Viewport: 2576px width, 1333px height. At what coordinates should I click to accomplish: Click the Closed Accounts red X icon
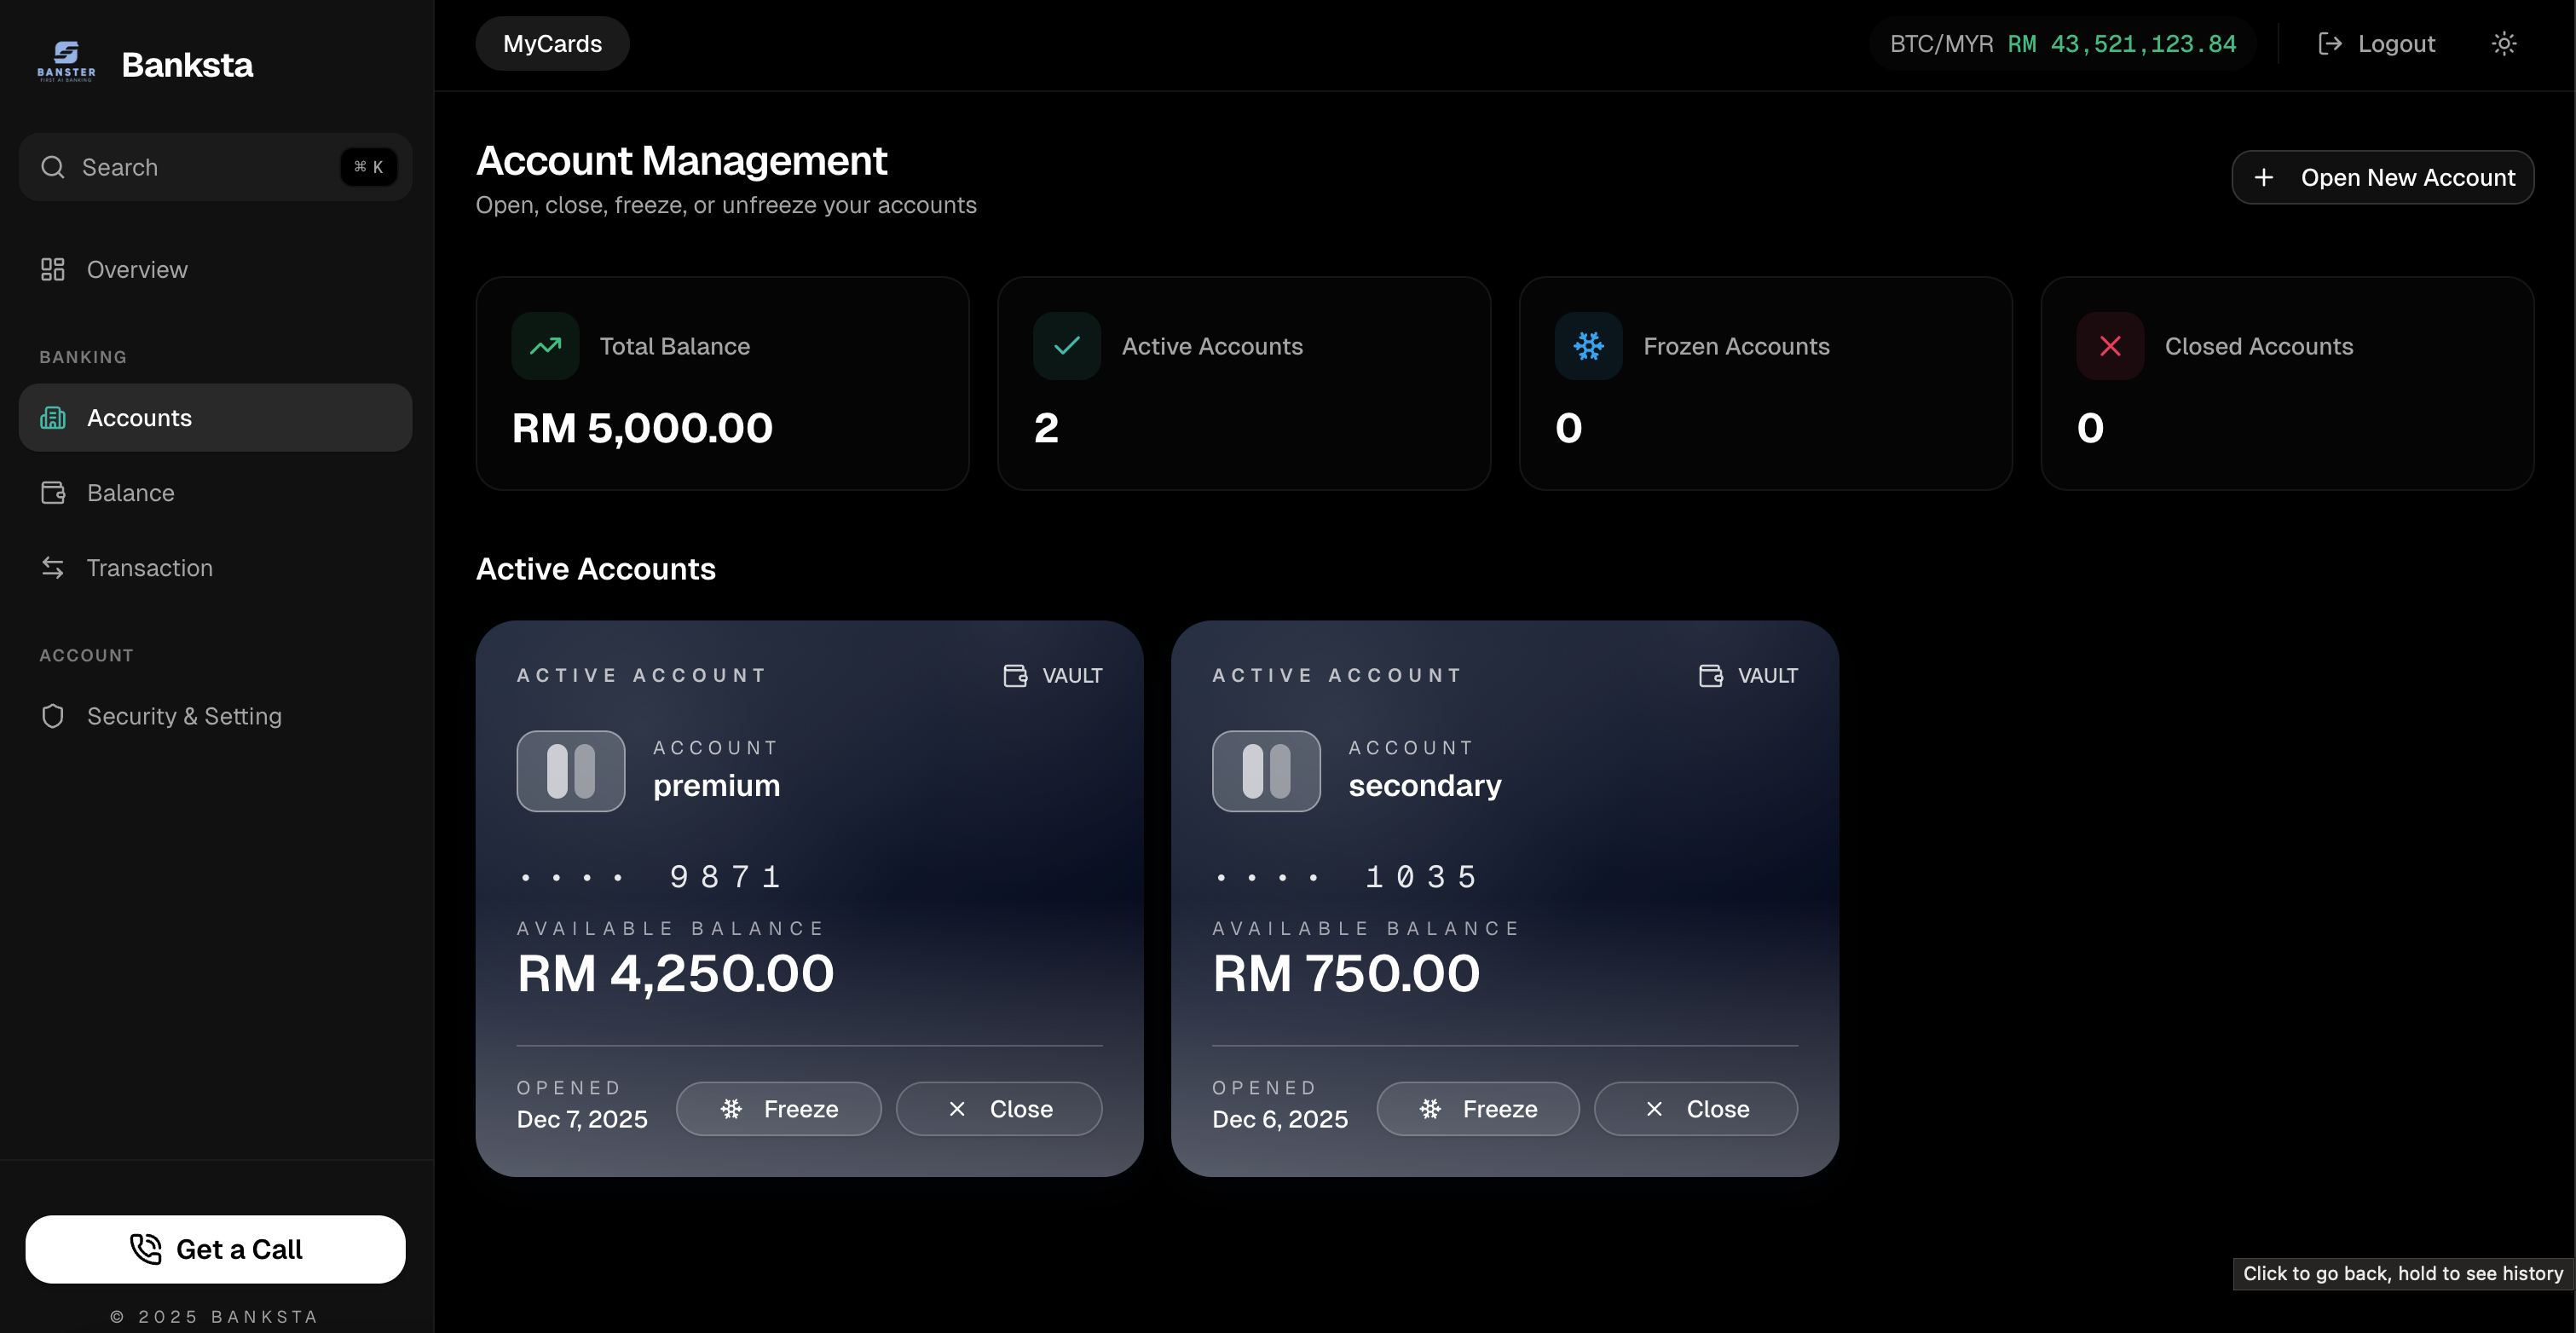click(2110, 346)
